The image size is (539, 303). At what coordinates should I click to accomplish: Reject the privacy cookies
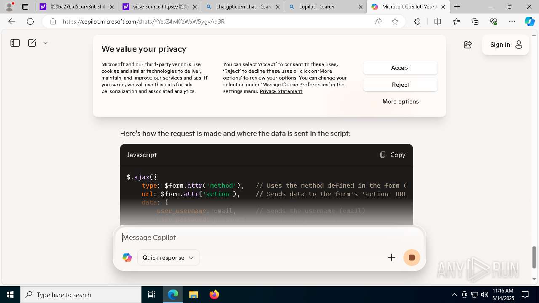400,85
